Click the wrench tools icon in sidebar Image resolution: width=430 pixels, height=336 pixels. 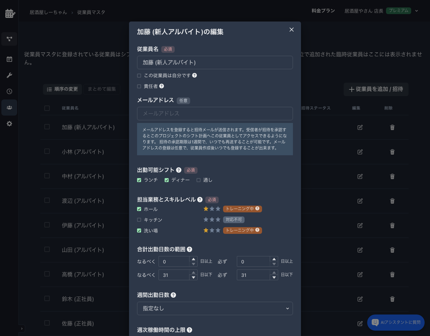pyautogui.click(x=9, y=75)
